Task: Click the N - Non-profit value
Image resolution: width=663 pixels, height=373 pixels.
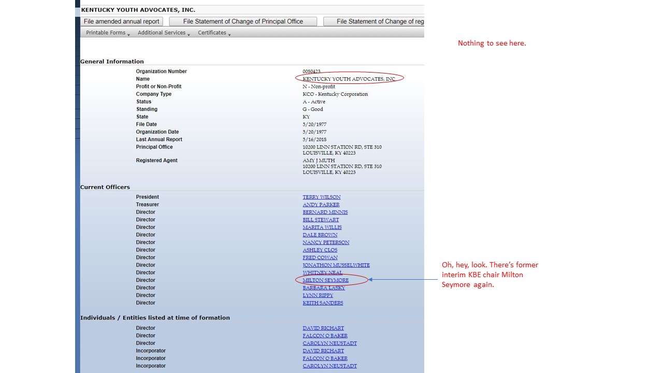Action: pyautogui.click(x=319, y=87)
